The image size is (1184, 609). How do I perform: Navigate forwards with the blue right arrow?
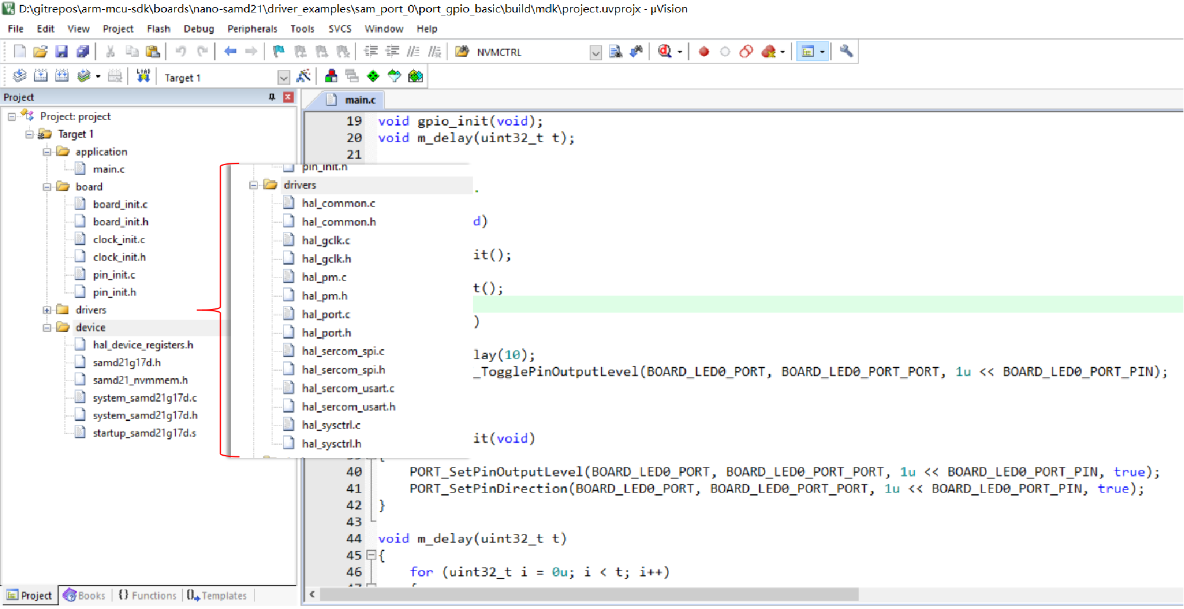coord(251,52)
